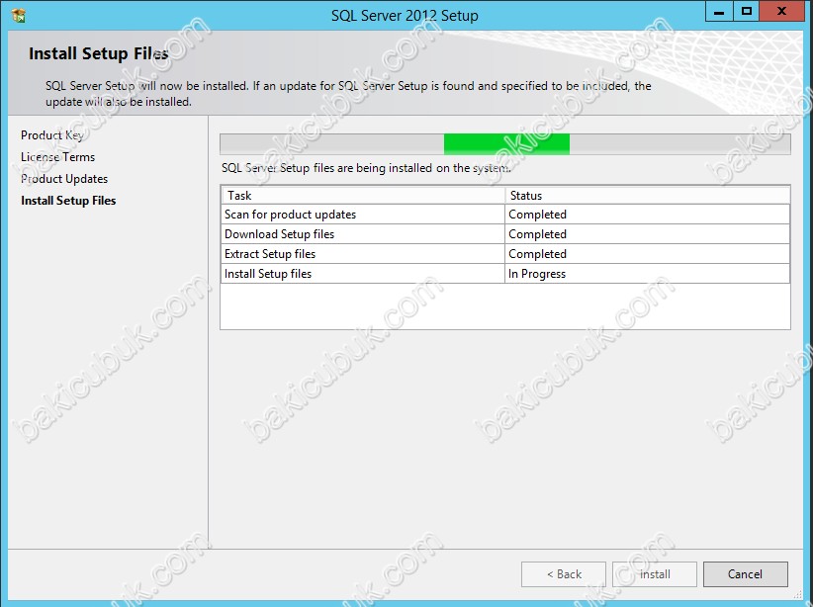Select the 'Install Setup files' row
Image resolution: width=813 pixels, height=607 pixels.
pyautogui.click(x=505, y=273)
